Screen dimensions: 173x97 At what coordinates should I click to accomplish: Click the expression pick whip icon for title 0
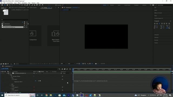[x=38, y=81]
